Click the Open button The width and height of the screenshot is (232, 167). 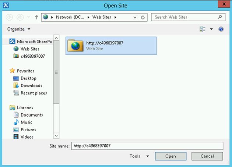point(171,156)
